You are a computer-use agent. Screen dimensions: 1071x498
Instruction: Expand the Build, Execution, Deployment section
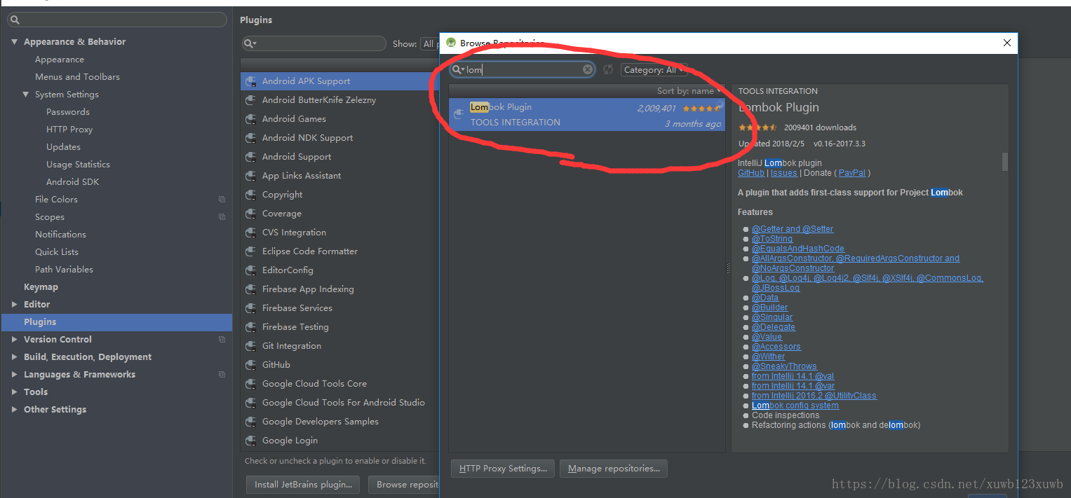click(15, 357)
